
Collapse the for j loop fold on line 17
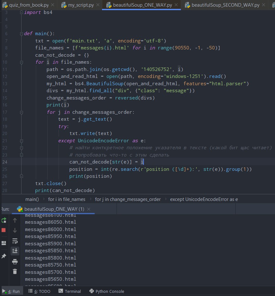click(x=21, y=113)
